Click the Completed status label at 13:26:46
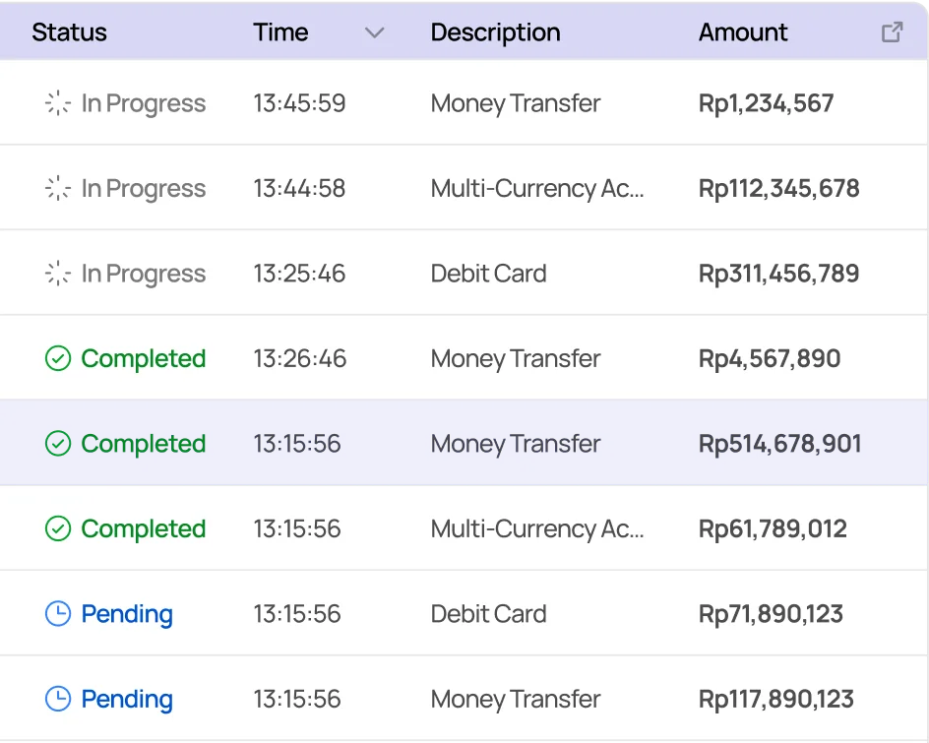Image resolution: width=929 pixels, height=743 pixels. click(x=144, y=359)
